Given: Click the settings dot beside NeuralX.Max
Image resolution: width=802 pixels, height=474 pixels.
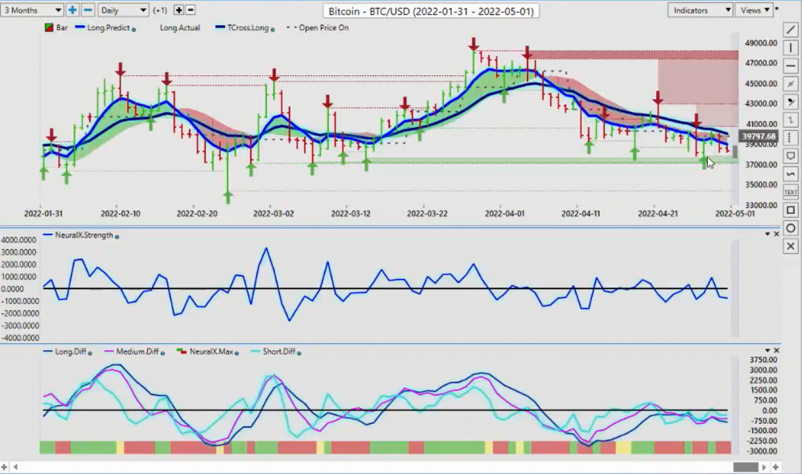Looking at the screenshot, I should point(237,353).
